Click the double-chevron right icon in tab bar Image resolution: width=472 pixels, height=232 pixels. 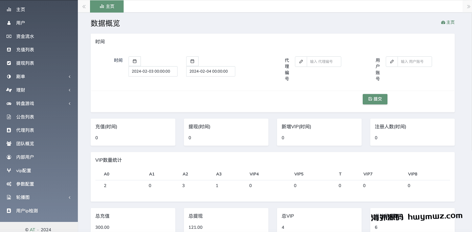coord(468,7)
